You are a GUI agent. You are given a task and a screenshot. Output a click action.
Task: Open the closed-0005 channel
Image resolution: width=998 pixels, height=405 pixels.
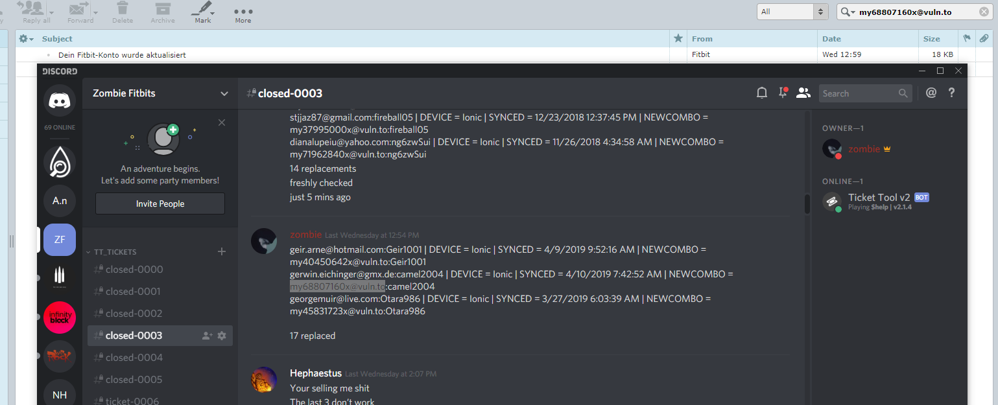160,380
